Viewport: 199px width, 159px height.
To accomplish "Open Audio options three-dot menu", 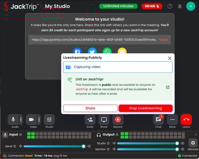I will (21, 119).
